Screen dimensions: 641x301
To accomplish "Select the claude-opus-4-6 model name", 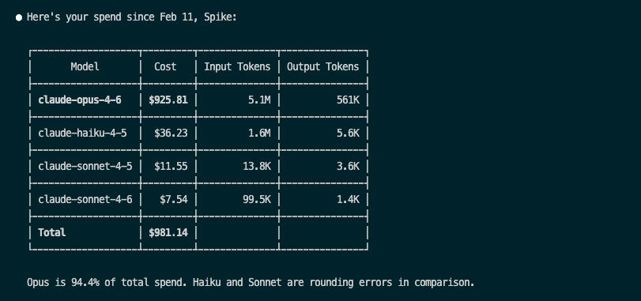I will (80, 100).
